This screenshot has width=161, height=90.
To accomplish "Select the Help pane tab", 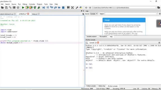I will coord(111,37).
